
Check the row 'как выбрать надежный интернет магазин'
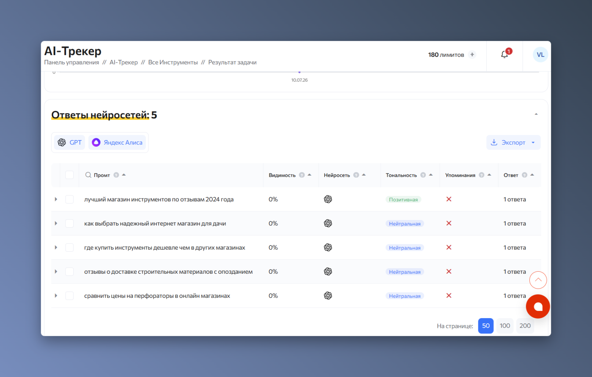[69, 223]
